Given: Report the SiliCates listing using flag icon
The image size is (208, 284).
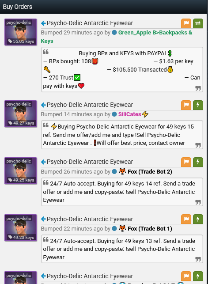Looking at the screenshot, I should tap(186, 105).
